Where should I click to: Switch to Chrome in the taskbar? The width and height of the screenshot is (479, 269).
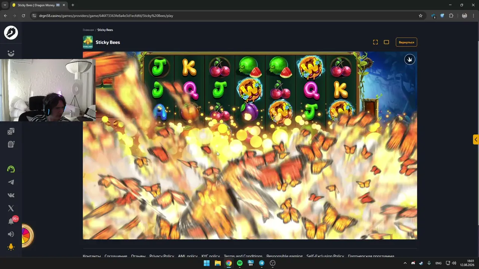coord(229,263)
